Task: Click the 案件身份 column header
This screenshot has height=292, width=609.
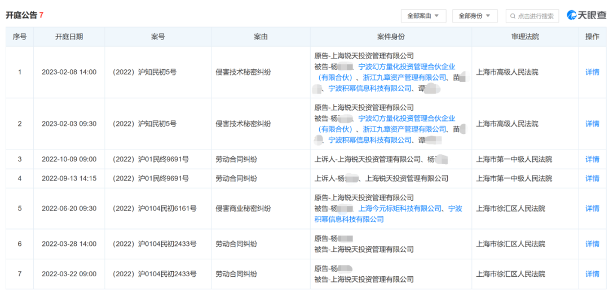Action: 391,37
